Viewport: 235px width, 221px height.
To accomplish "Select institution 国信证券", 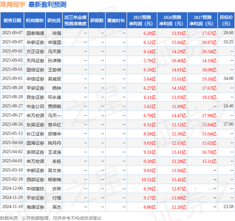I will click(x=35, y=70).
